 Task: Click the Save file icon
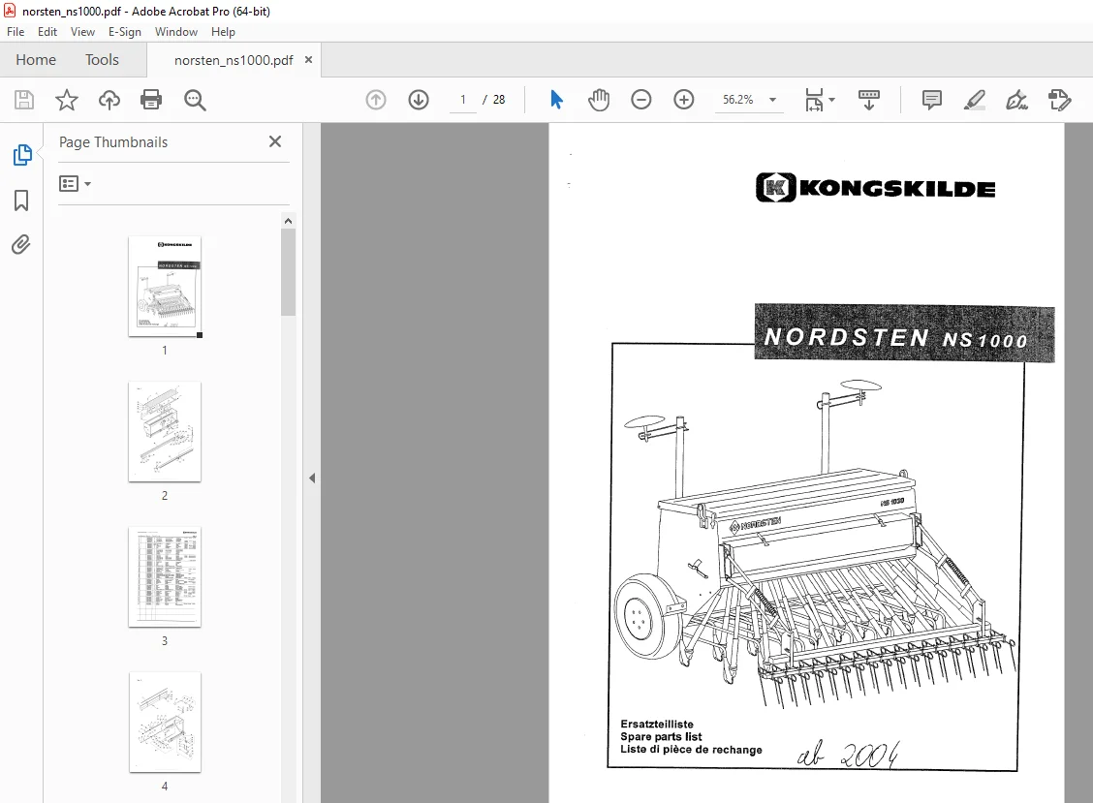click(24, 100)
